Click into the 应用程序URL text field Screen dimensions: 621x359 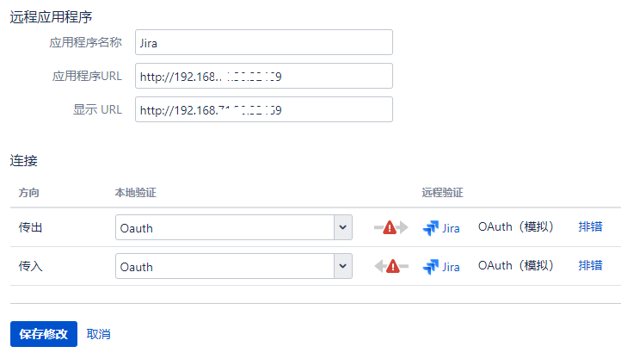(263, 76)
